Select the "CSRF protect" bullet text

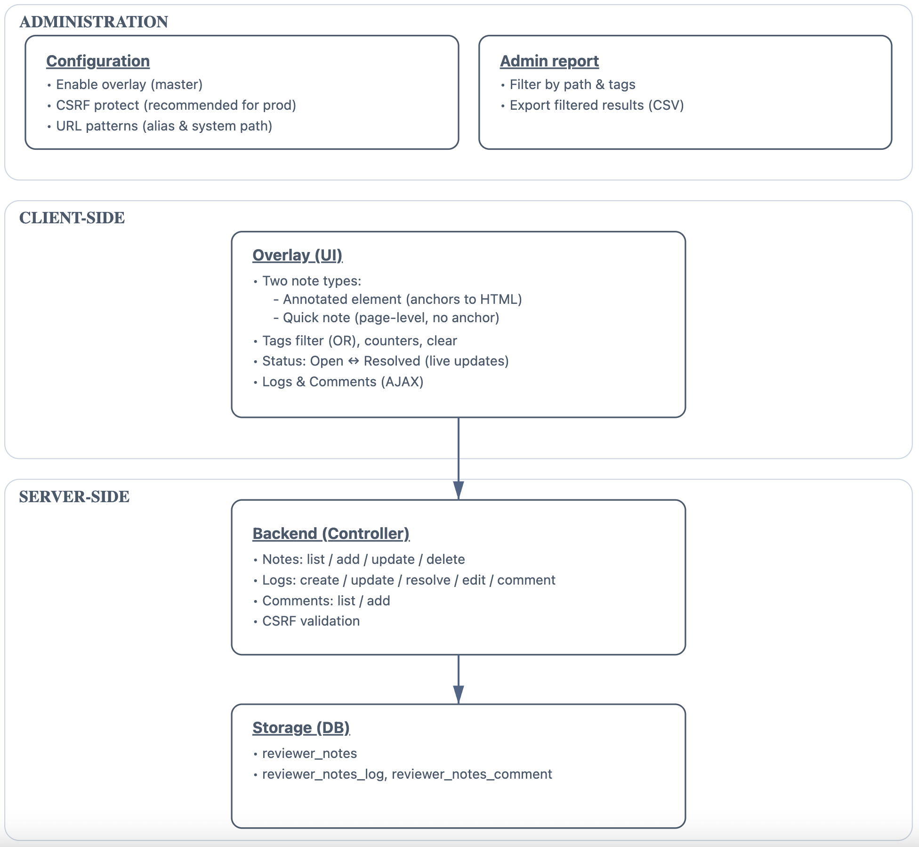pos(176,106)
